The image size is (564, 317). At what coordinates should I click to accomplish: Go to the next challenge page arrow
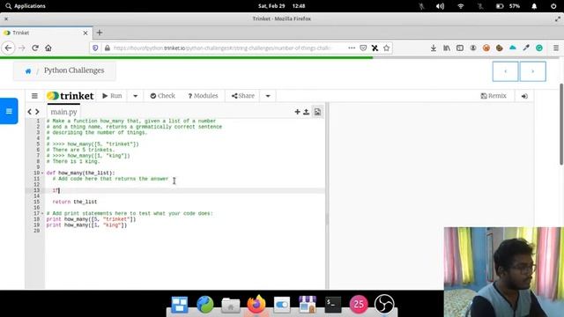[532, 71]
